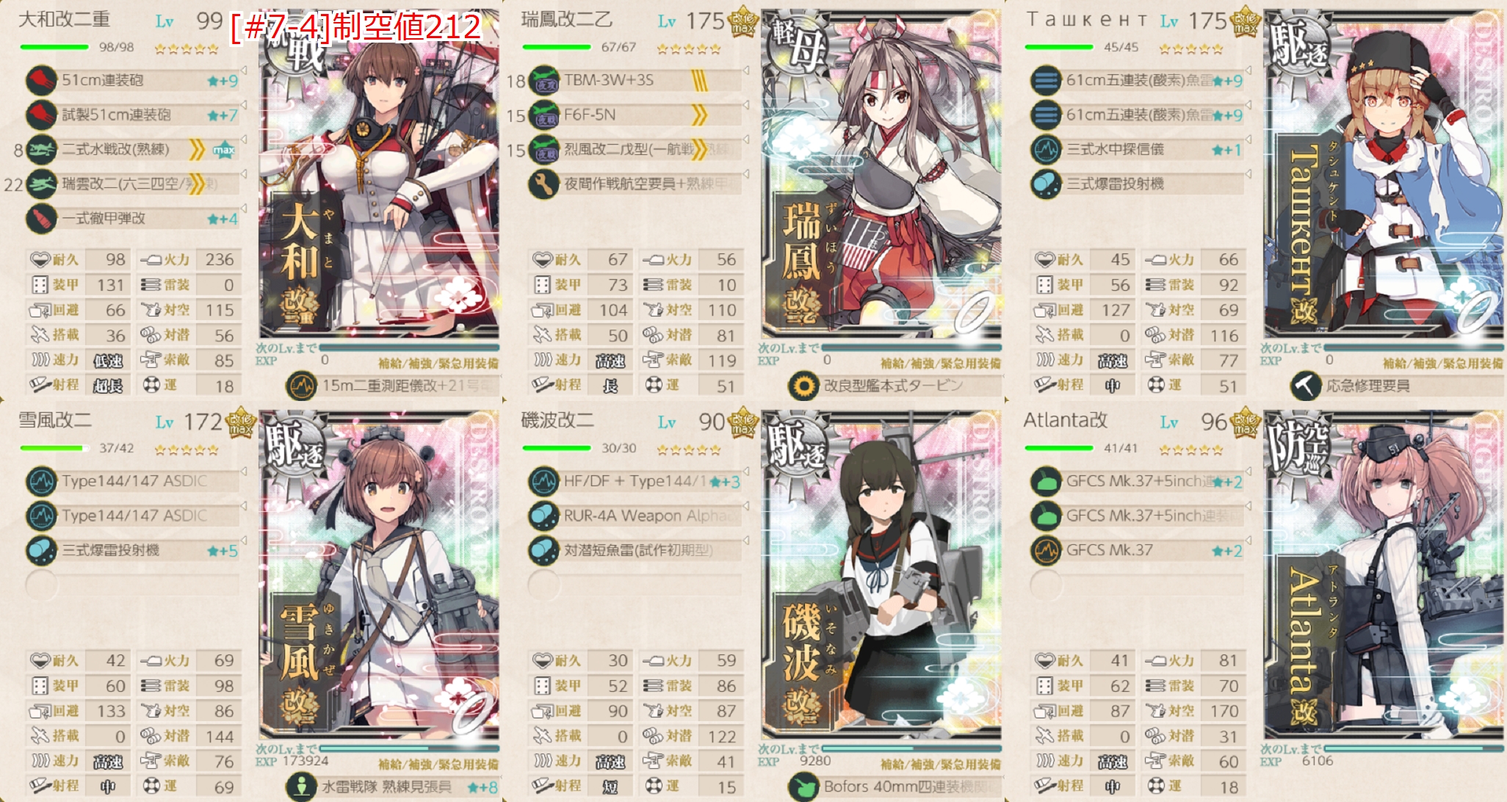Click the small arrow beside the 一式徹甲弾 slot
The height and width of the screenshot is (802, 1507).
click(243, 209)
